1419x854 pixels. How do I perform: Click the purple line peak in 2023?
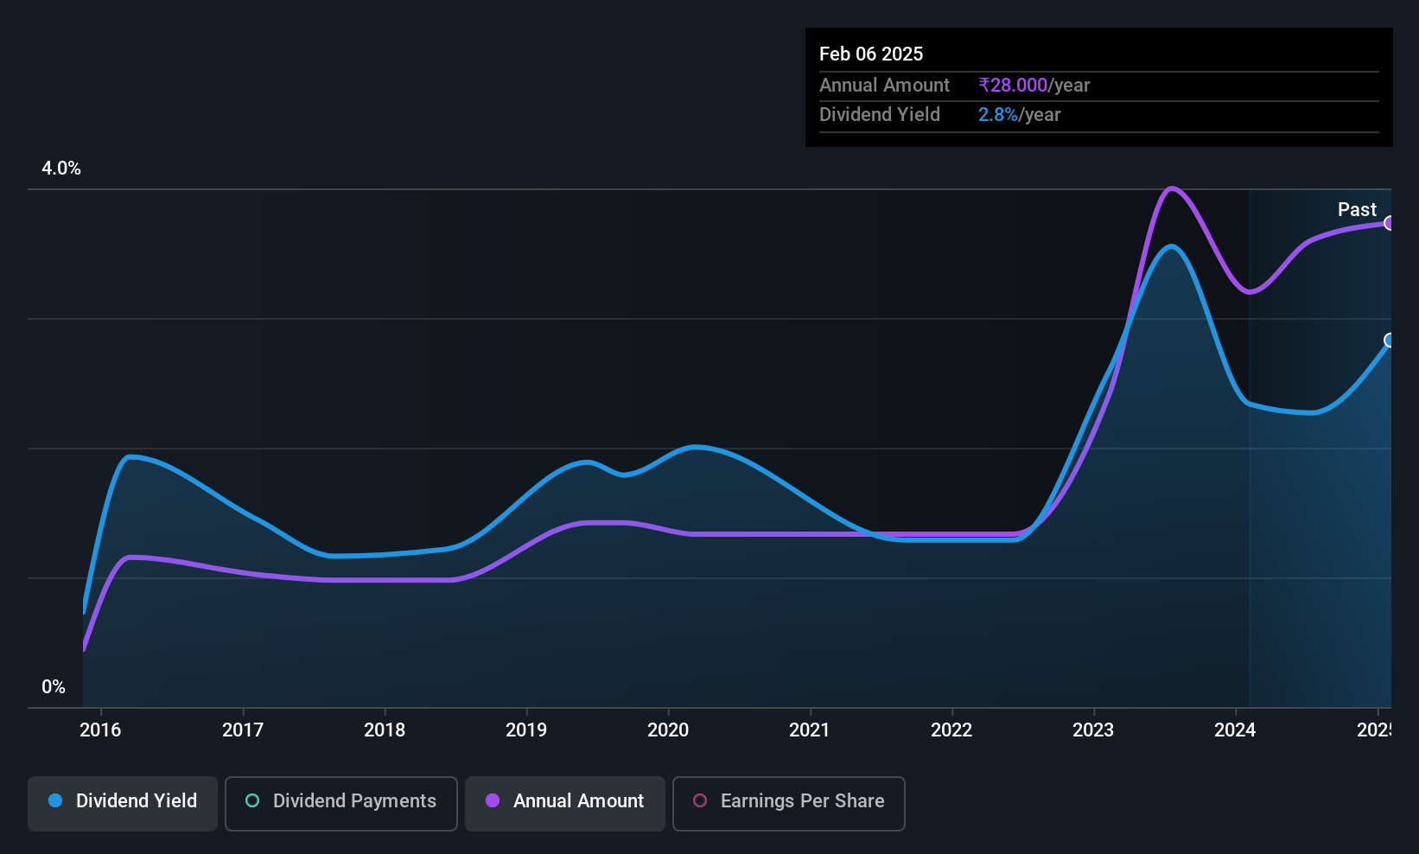[1171, 188]
